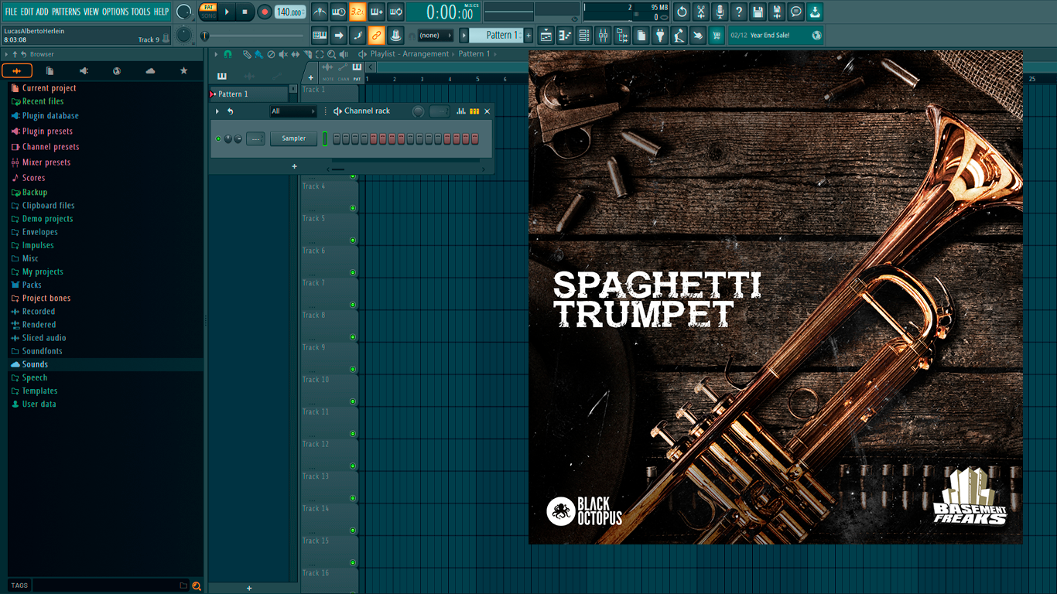Open the OPTIONS menu
The image size is (1057, 594).
pyautogui.click(x=115, y=12)
